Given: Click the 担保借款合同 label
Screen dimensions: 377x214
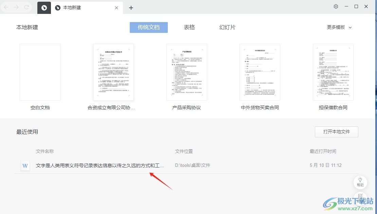Looking at the screenshot, I should point(333,108).
